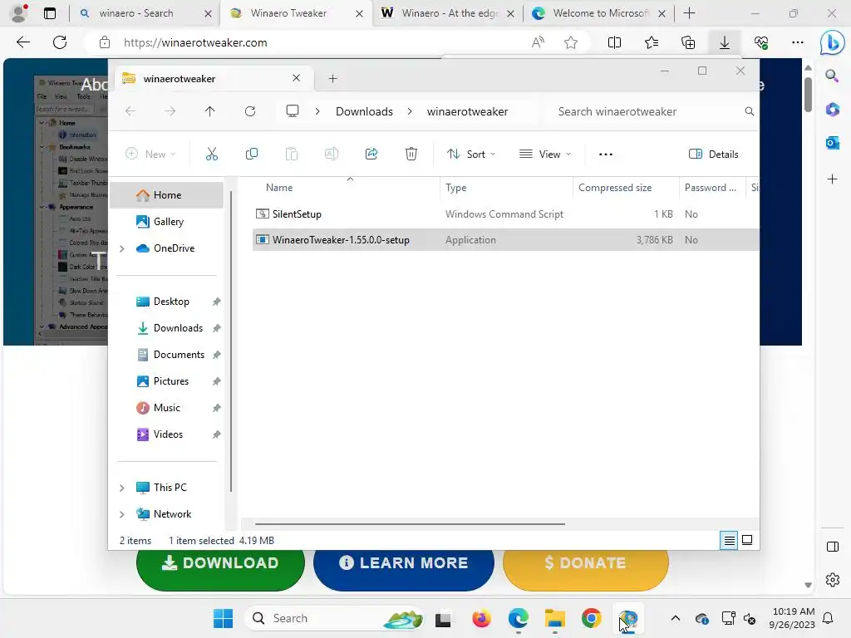
Task: Open Firefox from the taskbar
Action: tap(481, 618)
